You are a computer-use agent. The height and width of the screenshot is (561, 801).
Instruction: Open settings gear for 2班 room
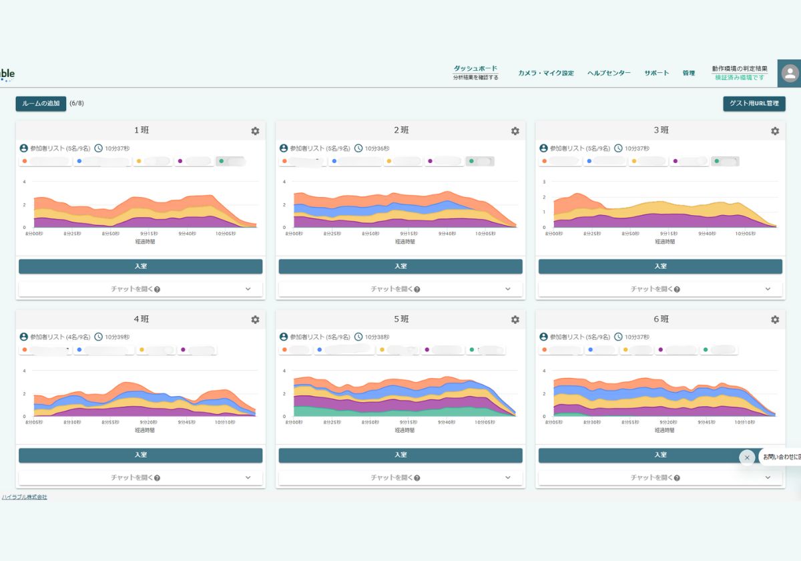pos(515,132)
